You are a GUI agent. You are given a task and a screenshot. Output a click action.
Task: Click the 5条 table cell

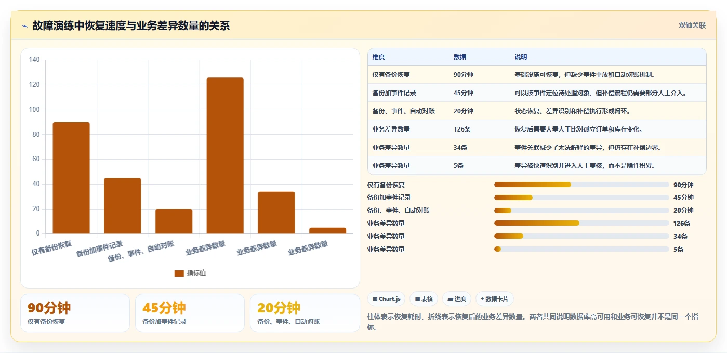click(x=458, y=166)
